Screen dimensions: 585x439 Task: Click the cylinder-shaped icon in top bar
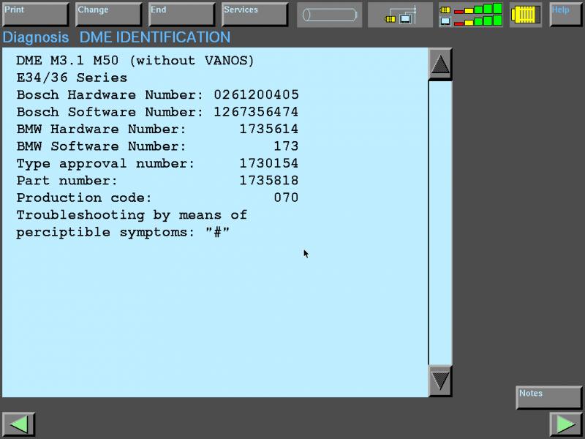(x=329, y=15)
